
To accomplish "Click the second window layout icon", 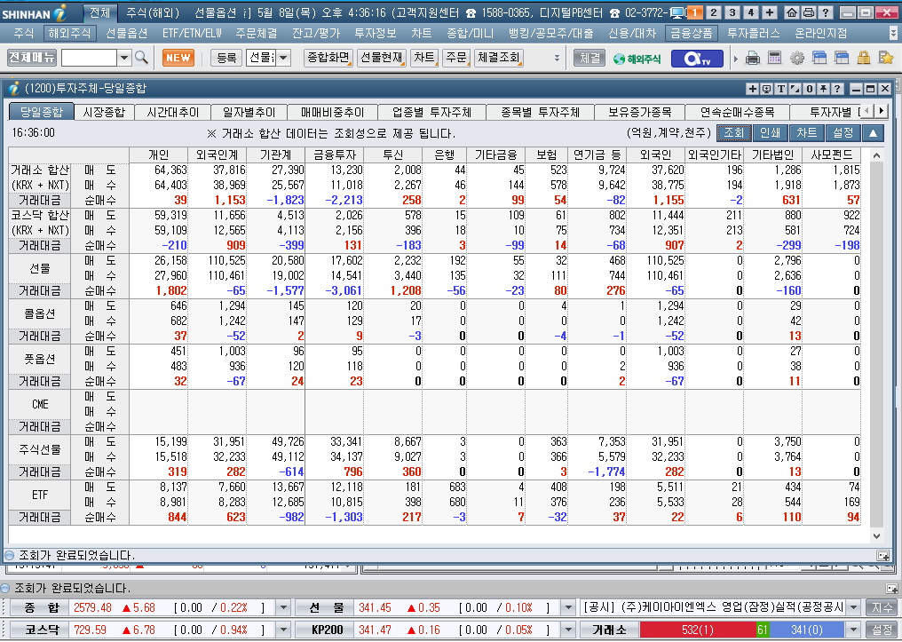I will tap(841, 58).
